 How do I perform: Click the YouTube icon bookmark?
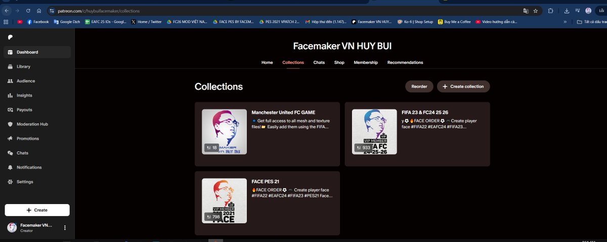tap(20, 22)
